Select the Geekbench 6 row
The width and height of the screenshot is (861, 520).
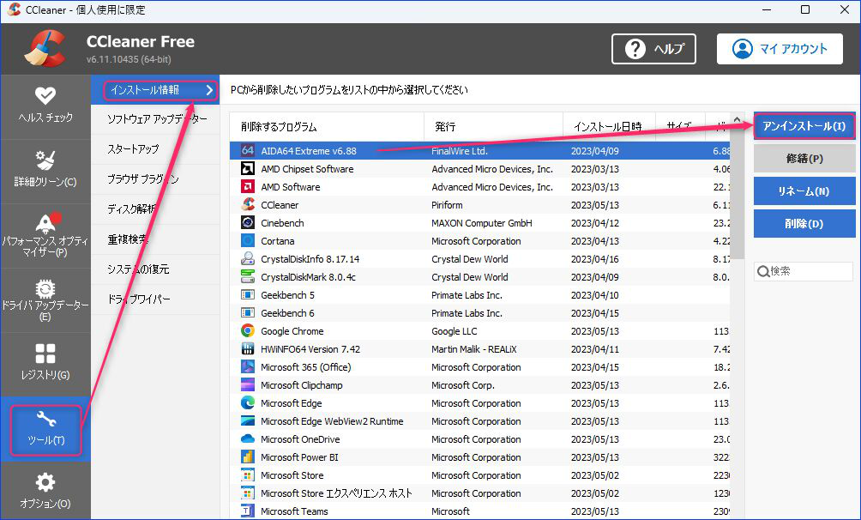(480, 313)
